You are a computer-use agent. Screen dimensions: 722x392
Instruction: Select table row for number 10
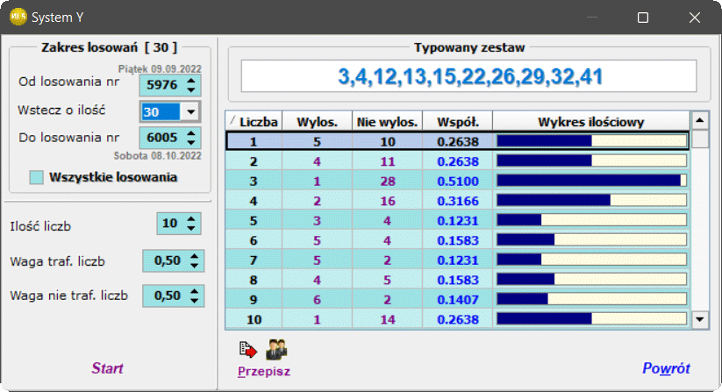pos(458,319)
